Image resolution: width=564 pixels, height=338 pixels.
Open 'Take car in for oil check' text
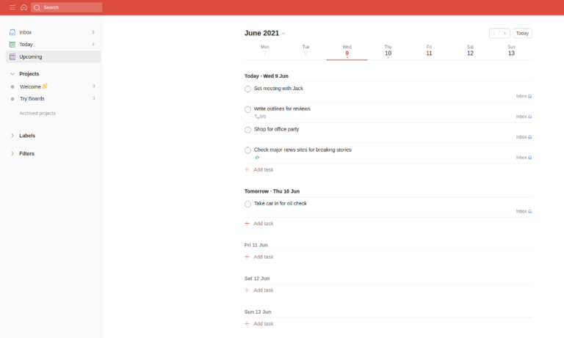tap(281, 204)
